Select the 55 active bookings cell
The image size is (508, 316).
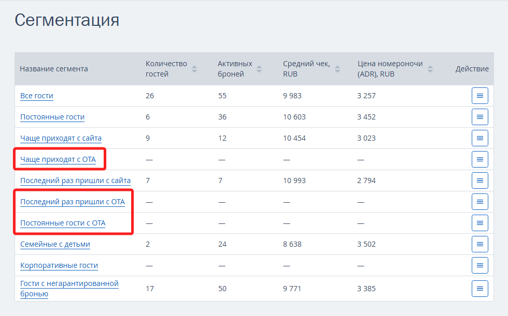pos(222,96)
